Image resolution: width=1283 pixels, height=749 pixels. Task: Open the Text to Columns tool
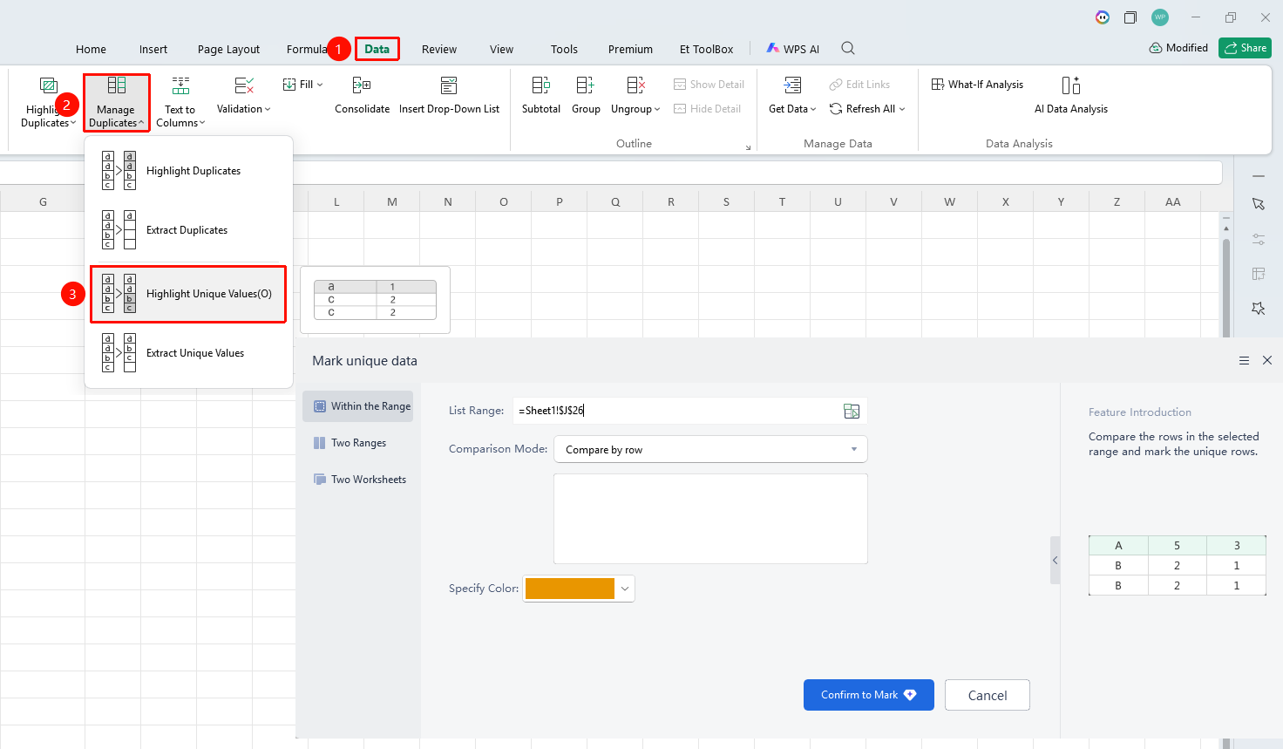180,102
